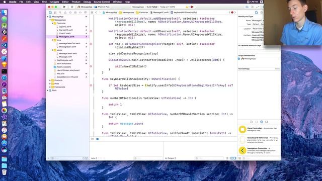
Task: Stop the running build
Action: click(x=72, y=7)
